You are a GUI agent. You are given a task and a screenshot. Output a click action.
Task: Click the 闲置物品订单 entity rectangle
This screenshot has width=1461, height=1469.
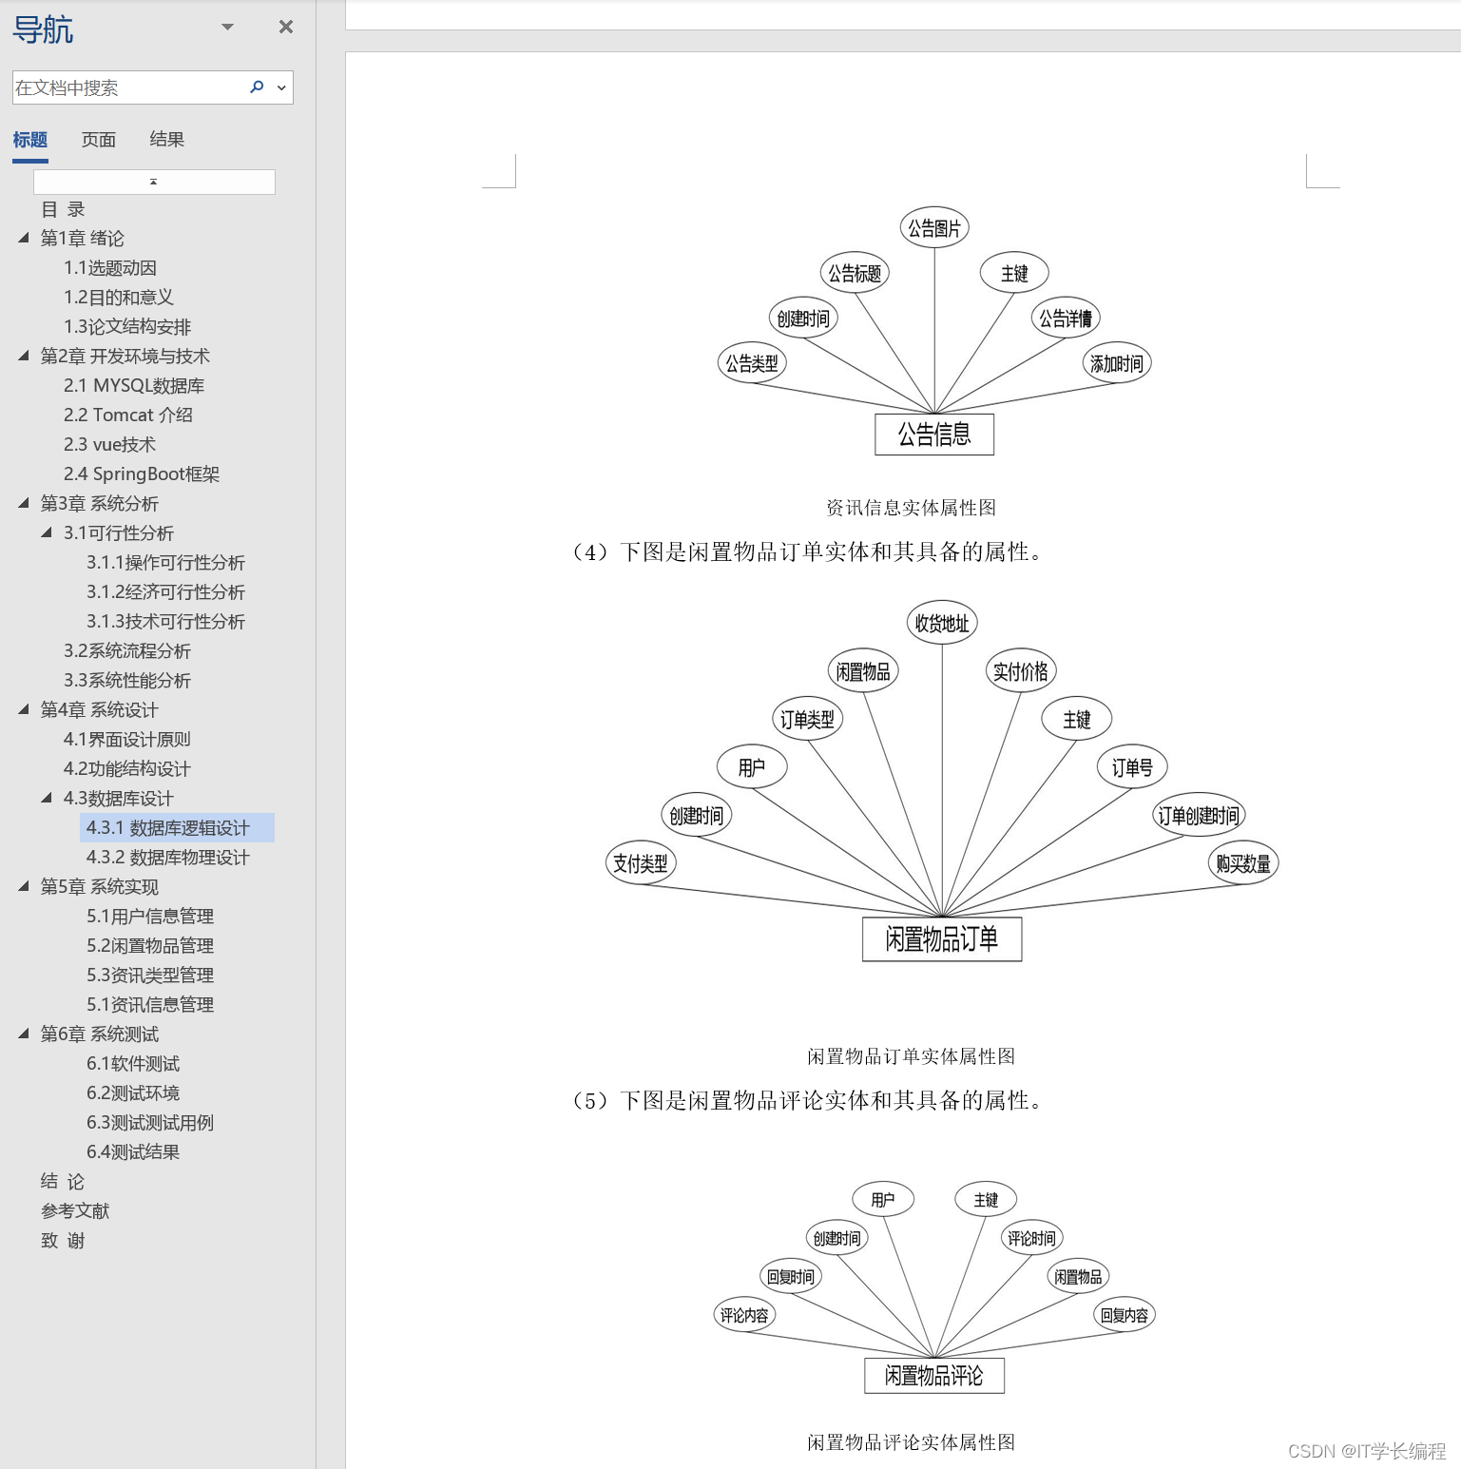pos(942,939)
